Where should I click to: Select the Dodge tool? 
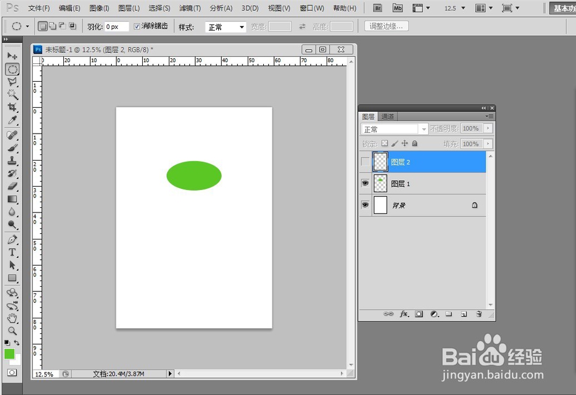(12, 225)
